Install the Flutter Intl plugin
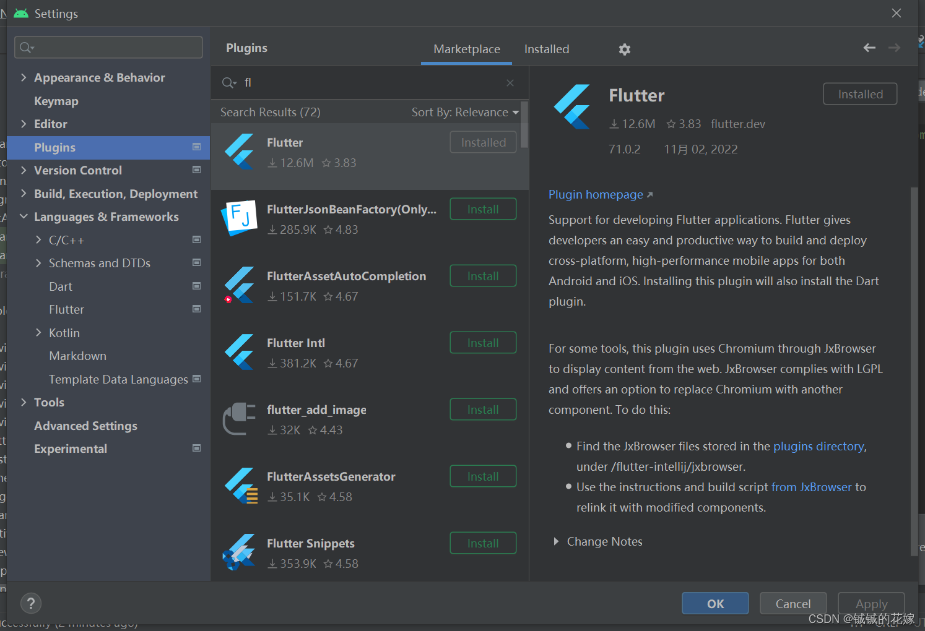The height and width of the screenshot is (631, 925). (483, 343)
